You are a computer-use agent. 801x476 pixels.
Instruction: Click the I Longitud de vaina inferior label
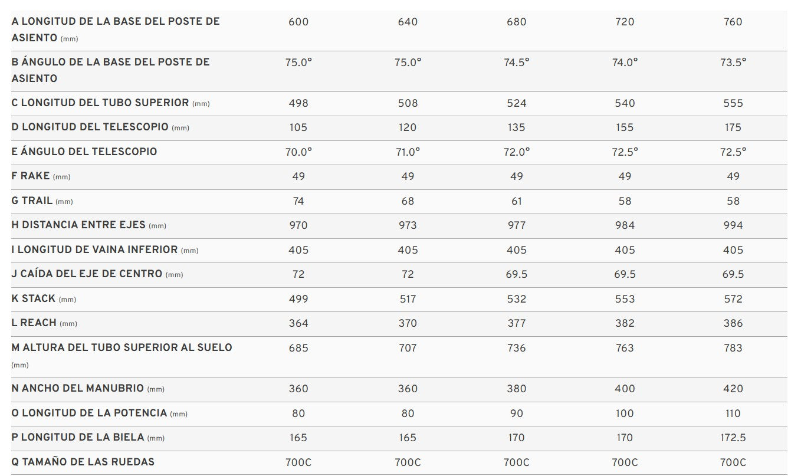105,250
